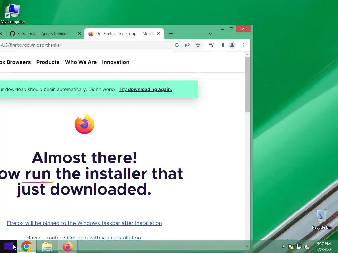Screen dimensions: 338x253
Task: Click the Google icon in address bar
Action: [177, 45]
